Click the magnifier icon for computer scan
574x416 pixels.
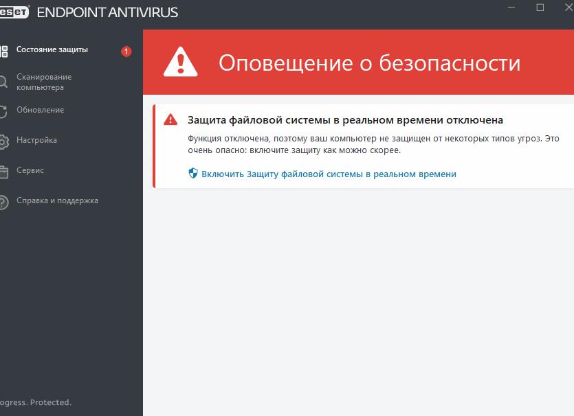click(3, 82)
